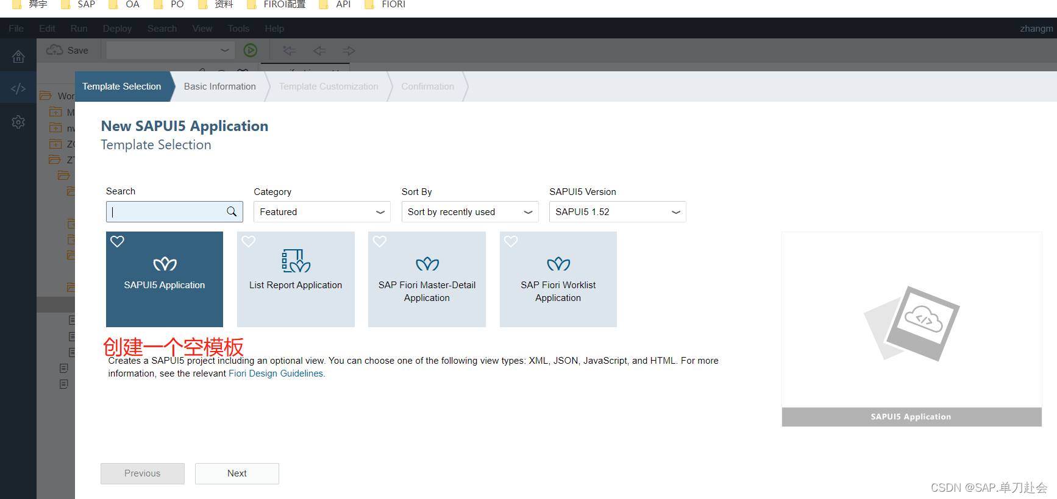Open the Preferences gear icon in sidebar
Image resolution: width=1057 pixels, height=499 pixels.
tap(18, 122)
